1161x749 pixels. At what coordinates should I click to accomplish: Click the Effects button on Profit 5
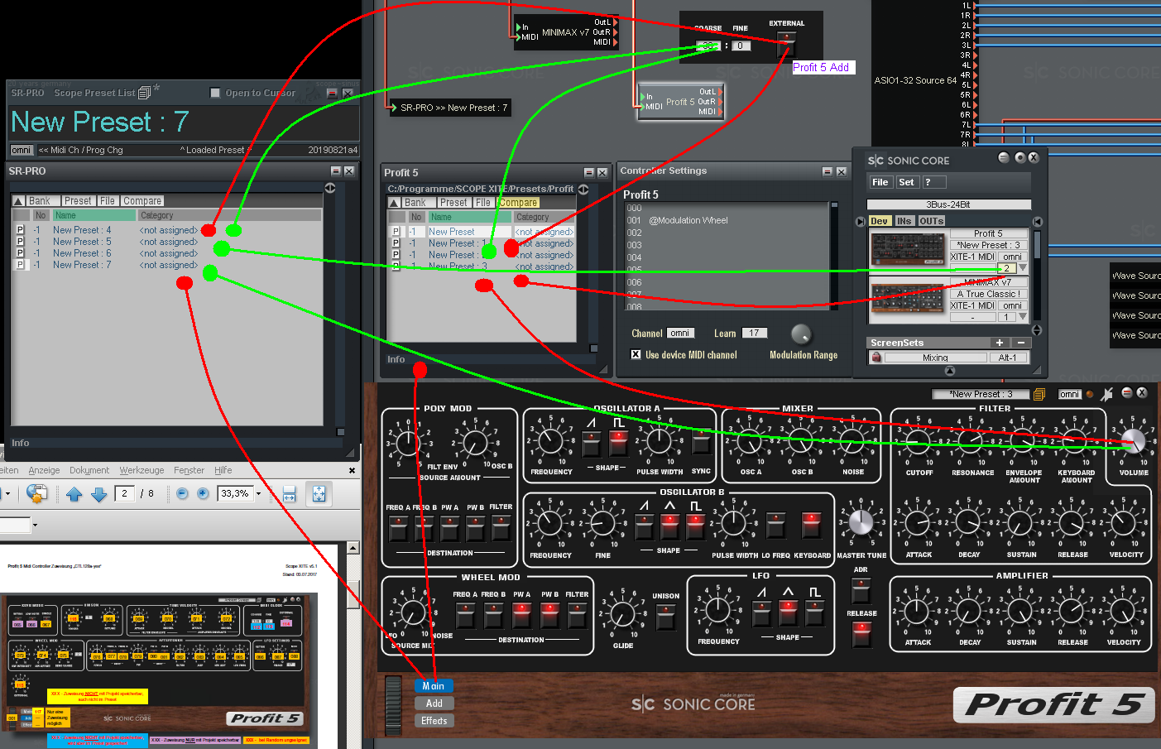pyautogui.click(x=434, y=721)
